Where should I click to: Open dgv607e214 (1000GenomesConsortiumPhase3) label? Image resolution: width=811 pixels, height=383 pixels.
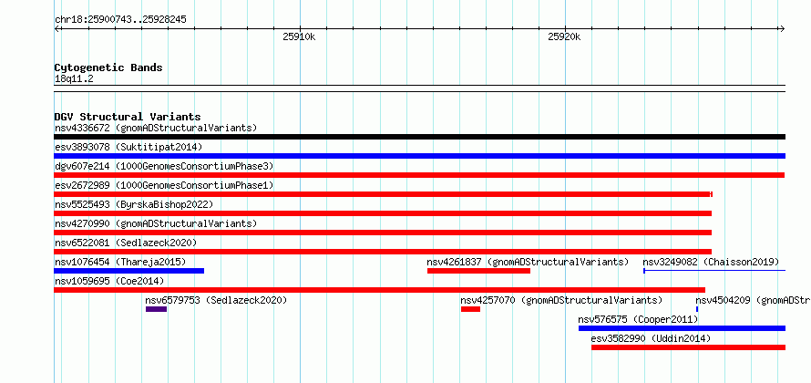pyautogui.click(x=164, y=166)
